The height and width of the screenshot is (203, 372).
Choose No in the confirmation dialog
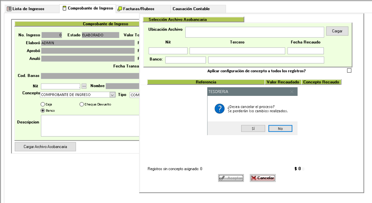click(x=280, y=129)
